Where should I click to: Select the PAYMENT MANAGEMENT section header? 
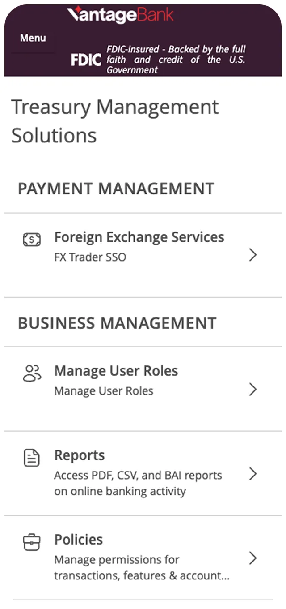point(116,189)
